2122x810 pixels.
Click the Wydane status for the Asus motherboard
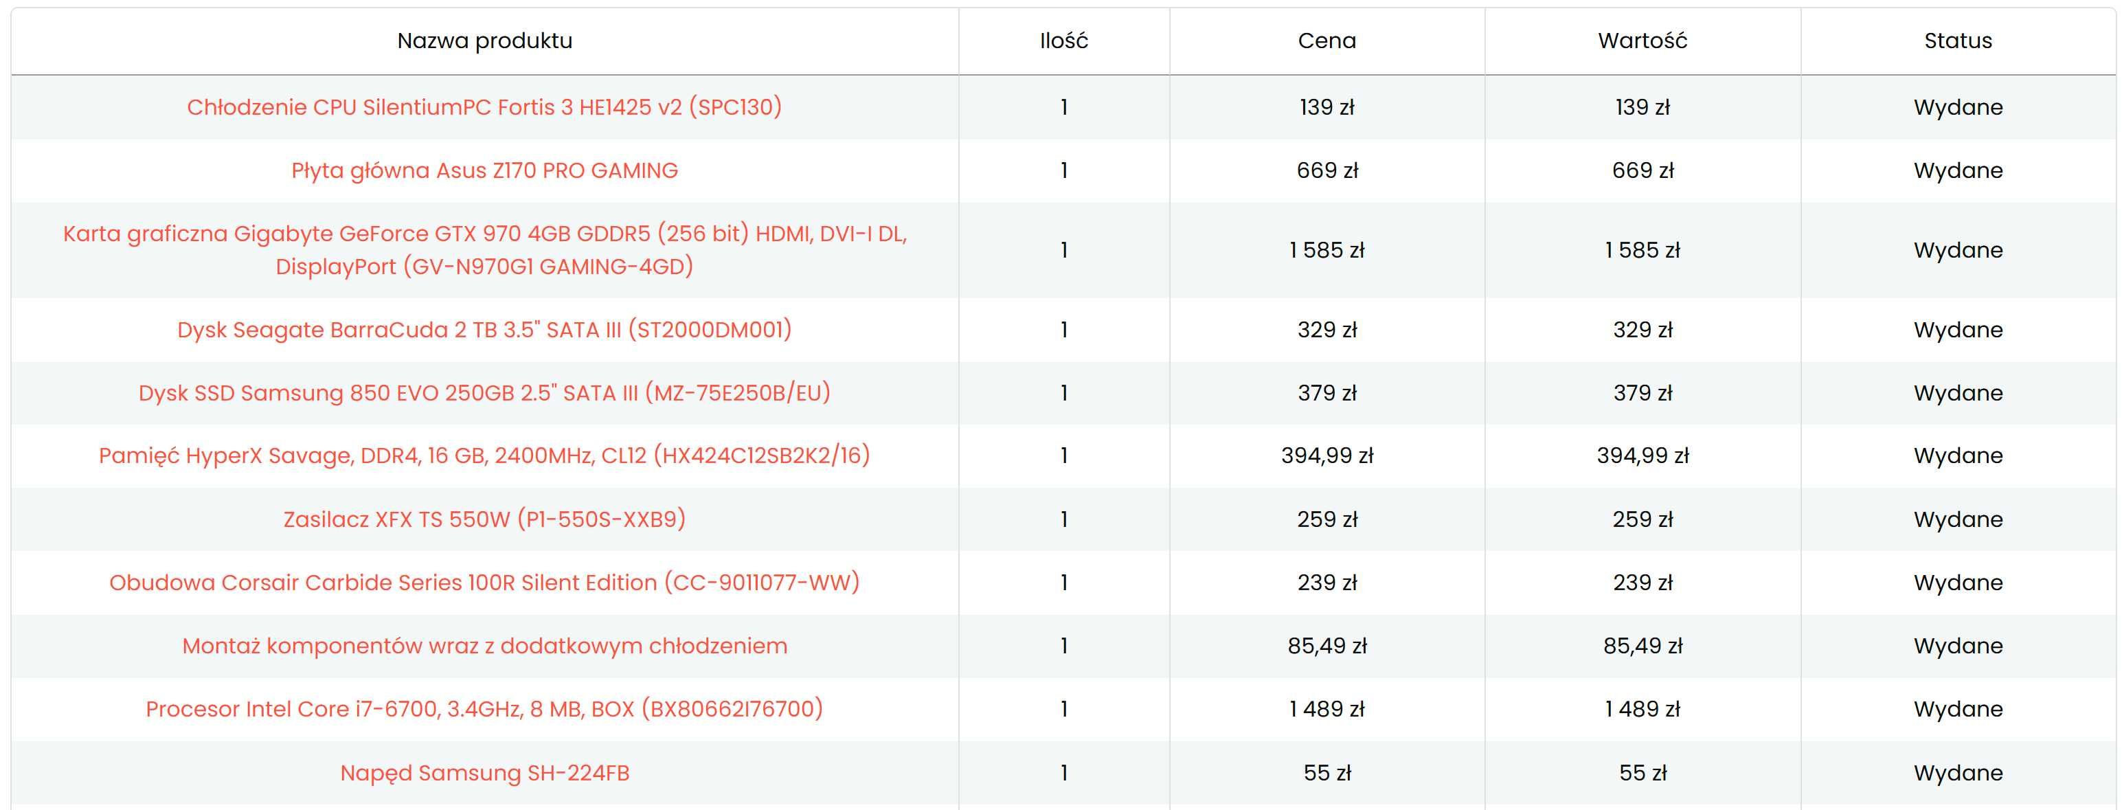coord(1957,170)
